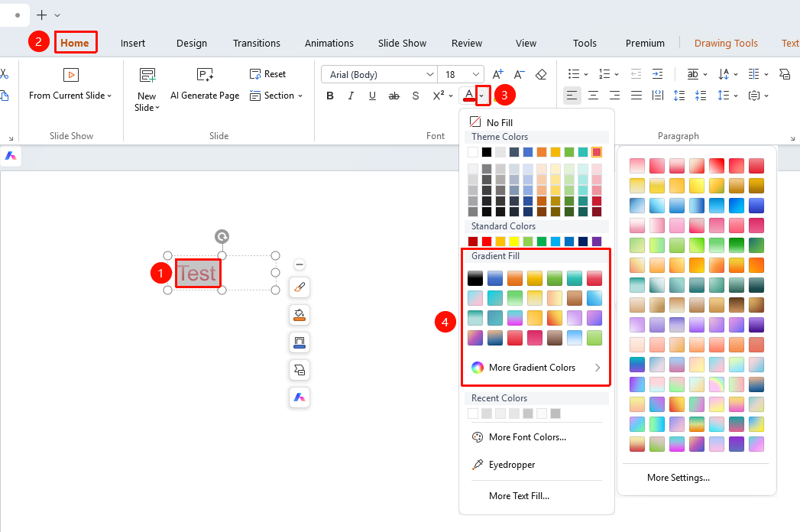
Task: Open a new tab with plus button
Action: tap(42, 15)
